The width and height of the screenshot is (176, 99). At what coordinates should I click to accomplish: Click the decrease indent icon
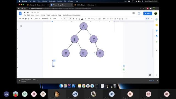coord(120,19)
